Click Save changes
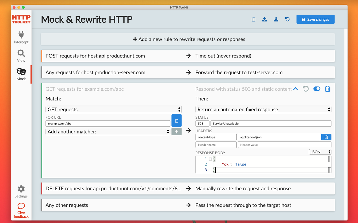The image size is (358, 223). coord(315,19)
